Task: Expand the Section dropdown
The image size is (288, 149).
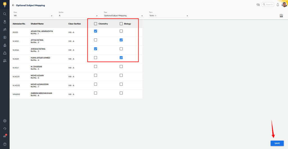Action: click(x=78, y=16)
